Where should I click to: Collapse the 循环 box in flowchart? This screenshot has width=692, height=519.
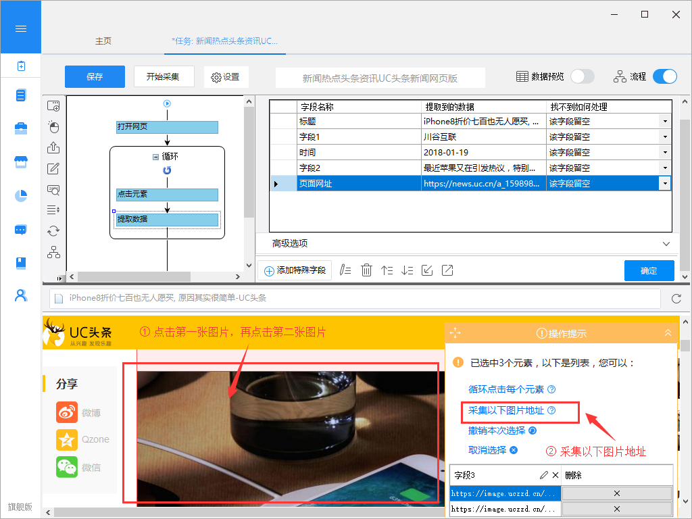click(155, 157)
